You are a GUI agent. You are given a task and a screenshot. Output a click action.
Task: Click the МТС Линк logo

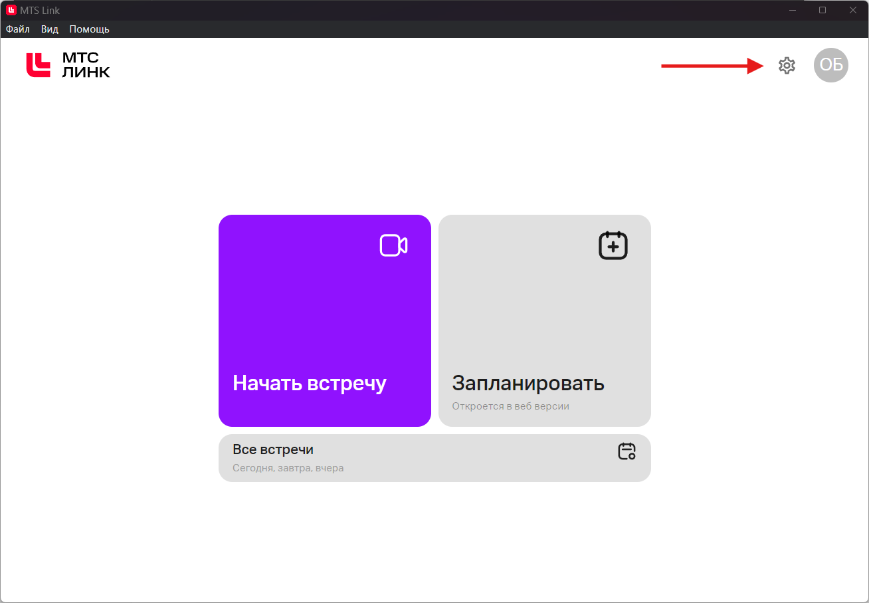click(x=68, y=65)
